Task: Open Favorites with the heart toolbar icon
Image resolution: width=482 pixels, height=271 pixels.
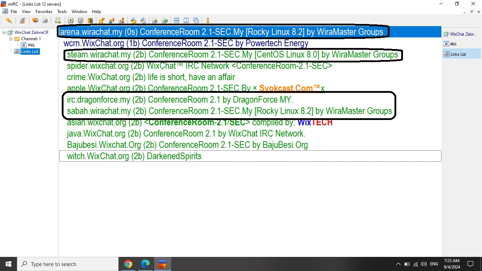Action: [x=35, y=20]
